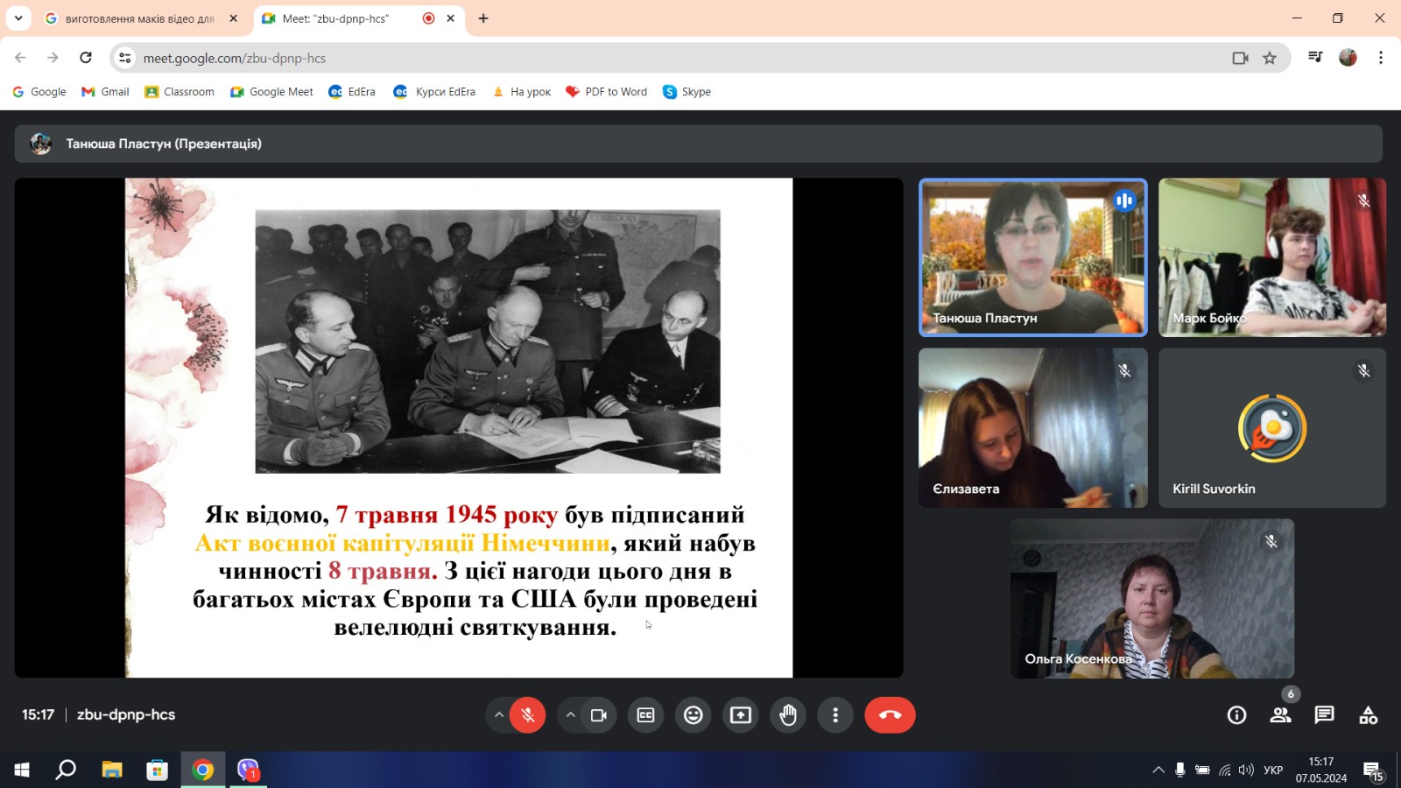Expand audio settings arrow beside microphone
The height and width of the screenshot is (788, 1401).
pyautogui.click(x=499, y=715)
